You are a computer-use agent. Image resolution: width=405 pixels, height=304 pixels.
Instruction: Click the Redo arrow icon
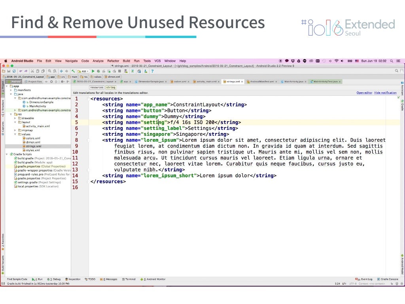tap(26, 71)
